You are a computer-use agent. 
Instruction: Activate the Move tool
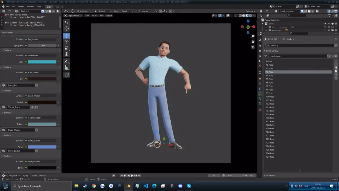coord(67,35)
